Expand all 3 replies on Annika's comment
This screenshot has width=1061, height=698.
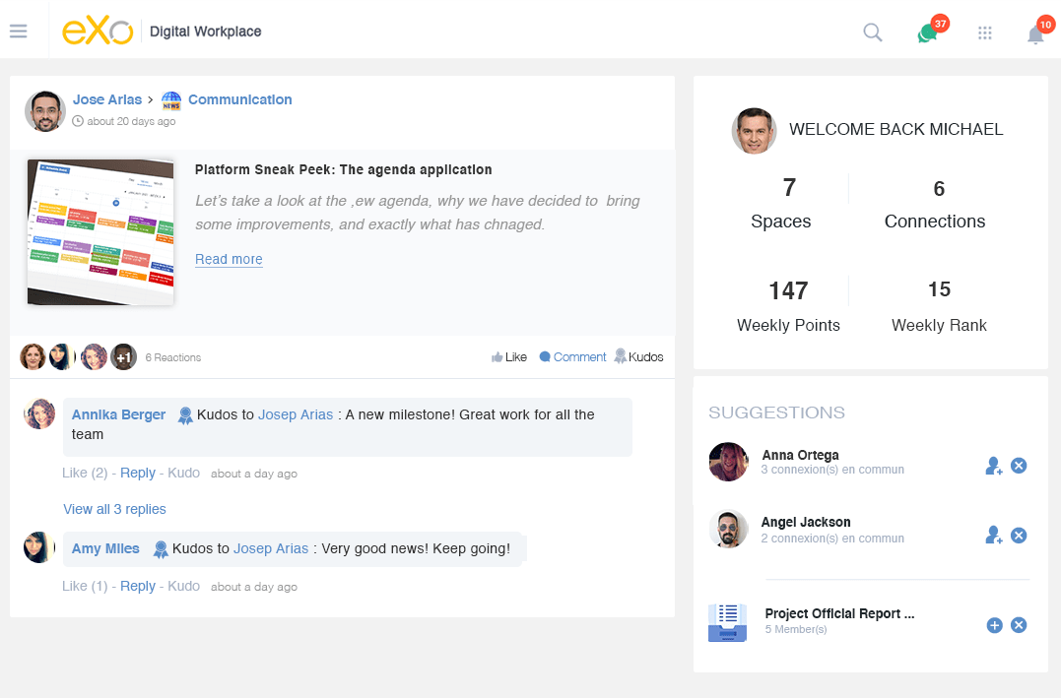point(114,509)
